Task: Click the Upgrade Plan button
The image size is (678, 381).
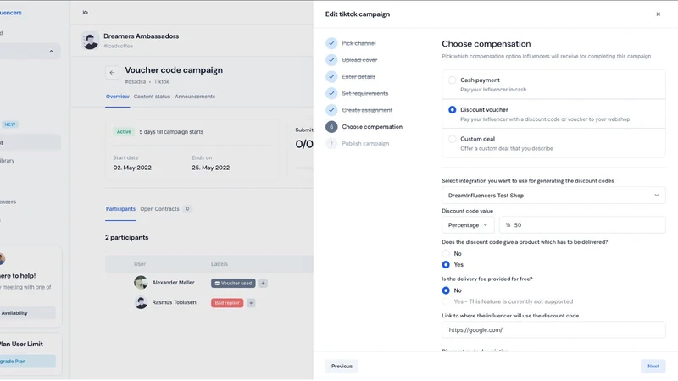Action: (27, 362)
